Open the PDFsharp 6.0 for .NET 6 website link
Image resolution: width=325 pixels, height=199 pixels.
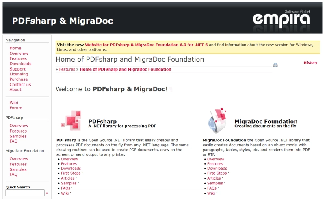146,45
